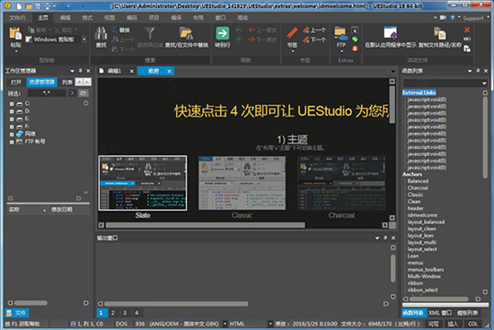Expand the E: drive node
Viewport: 494px width, 330px height.
click(12, 119)
